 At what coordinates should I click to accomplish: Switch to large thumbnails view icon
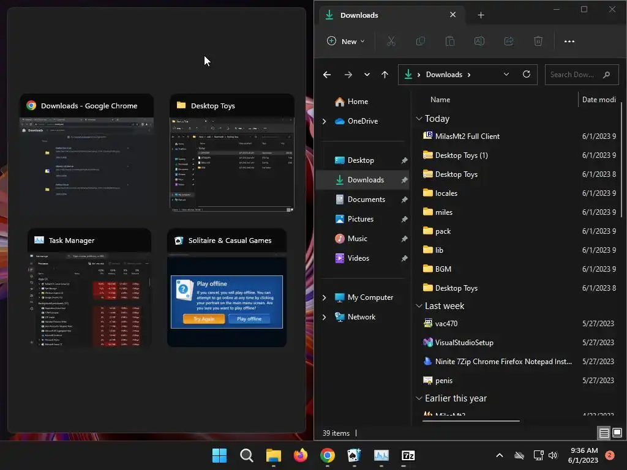(617, 433)
